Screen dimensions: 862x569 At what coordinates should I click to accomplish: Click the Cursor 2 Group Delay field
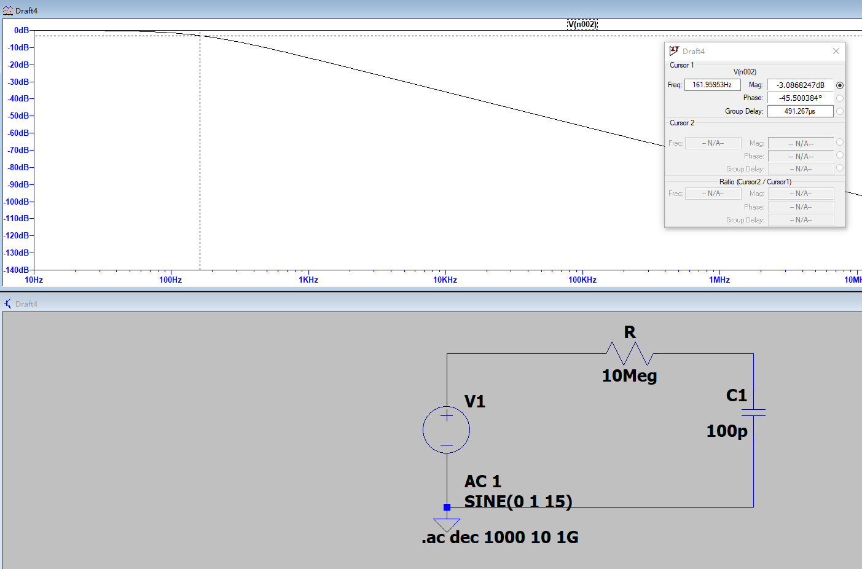pyautogui.click(x=801, y=169)
